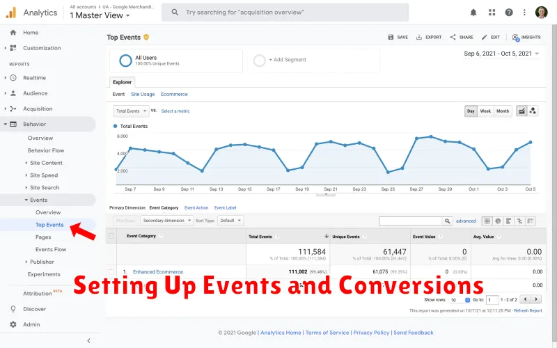Click the Enhanced Ecommerce link
557x348 pixels.
[158, 272]
